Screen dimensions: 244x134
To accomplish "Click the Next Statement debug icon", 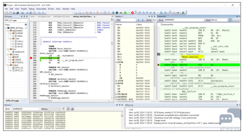I will click(150, 13).
